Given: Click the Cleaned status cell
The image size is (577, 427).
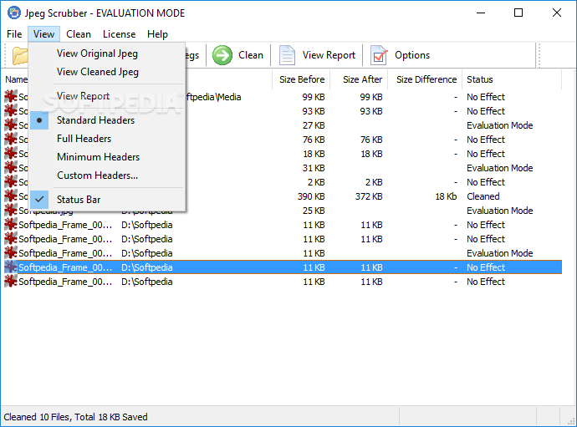Looking at the screenshot, I should [x=483, y=196].
